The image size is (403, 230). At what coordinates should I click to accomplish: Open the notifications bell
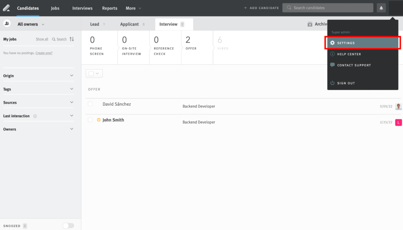point(381,8)
